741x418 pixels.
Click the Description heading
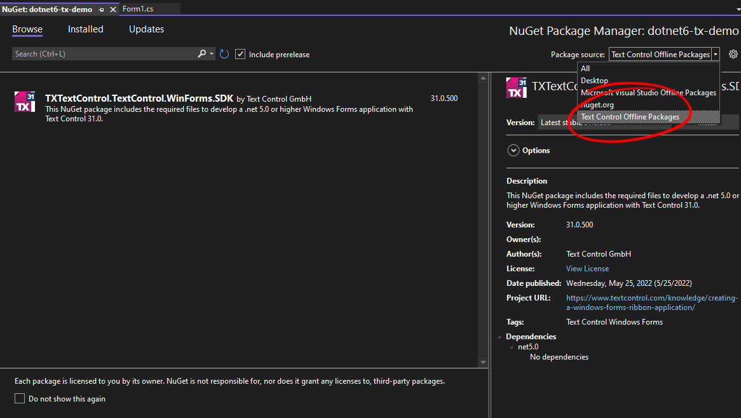527,181
